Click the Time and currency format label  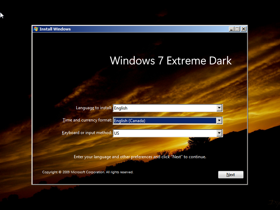point(87,120)
